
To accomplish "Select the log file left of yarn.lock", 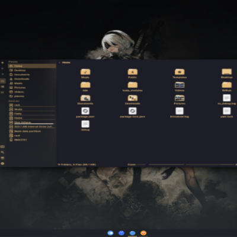I will tap(180, 113).
